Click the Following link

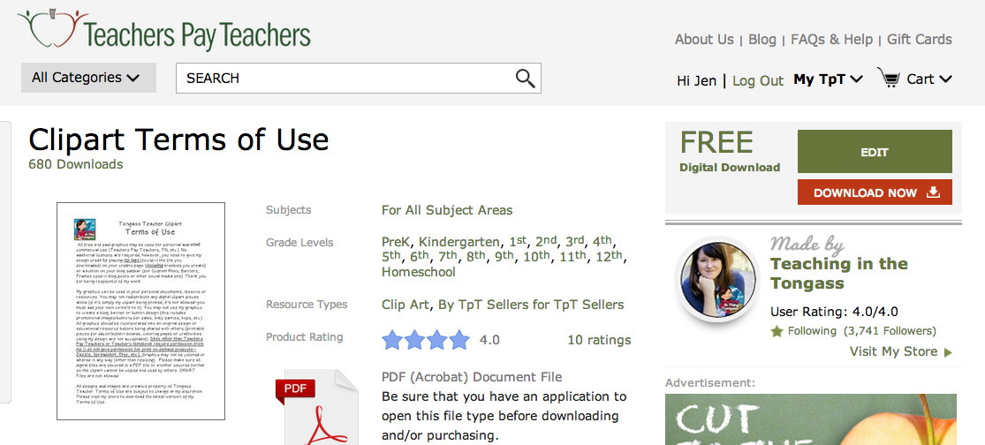(812, 331)
